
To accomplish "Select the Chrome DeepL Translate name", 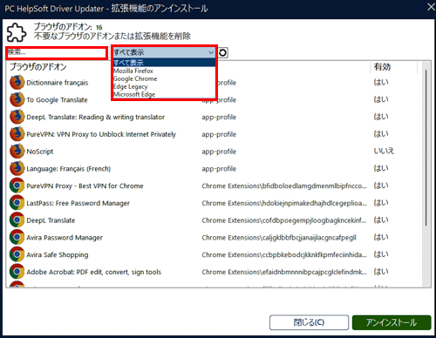I will point(51,220).
